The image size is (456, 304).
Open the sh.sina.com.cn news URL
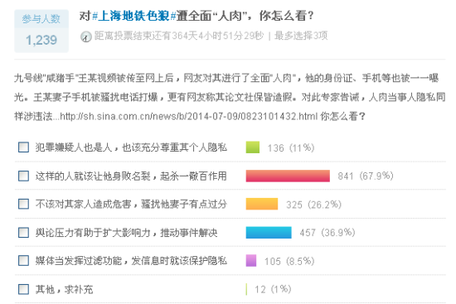pyautogui.click(x=189, y=117)
